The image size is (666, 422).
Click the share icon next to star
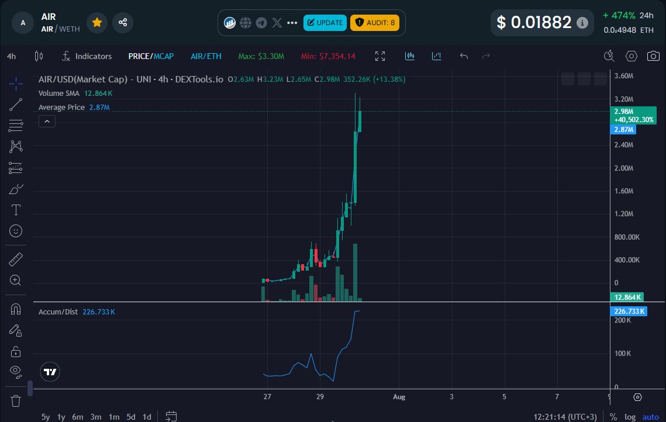pyautogui.click(x=123, y=22)
